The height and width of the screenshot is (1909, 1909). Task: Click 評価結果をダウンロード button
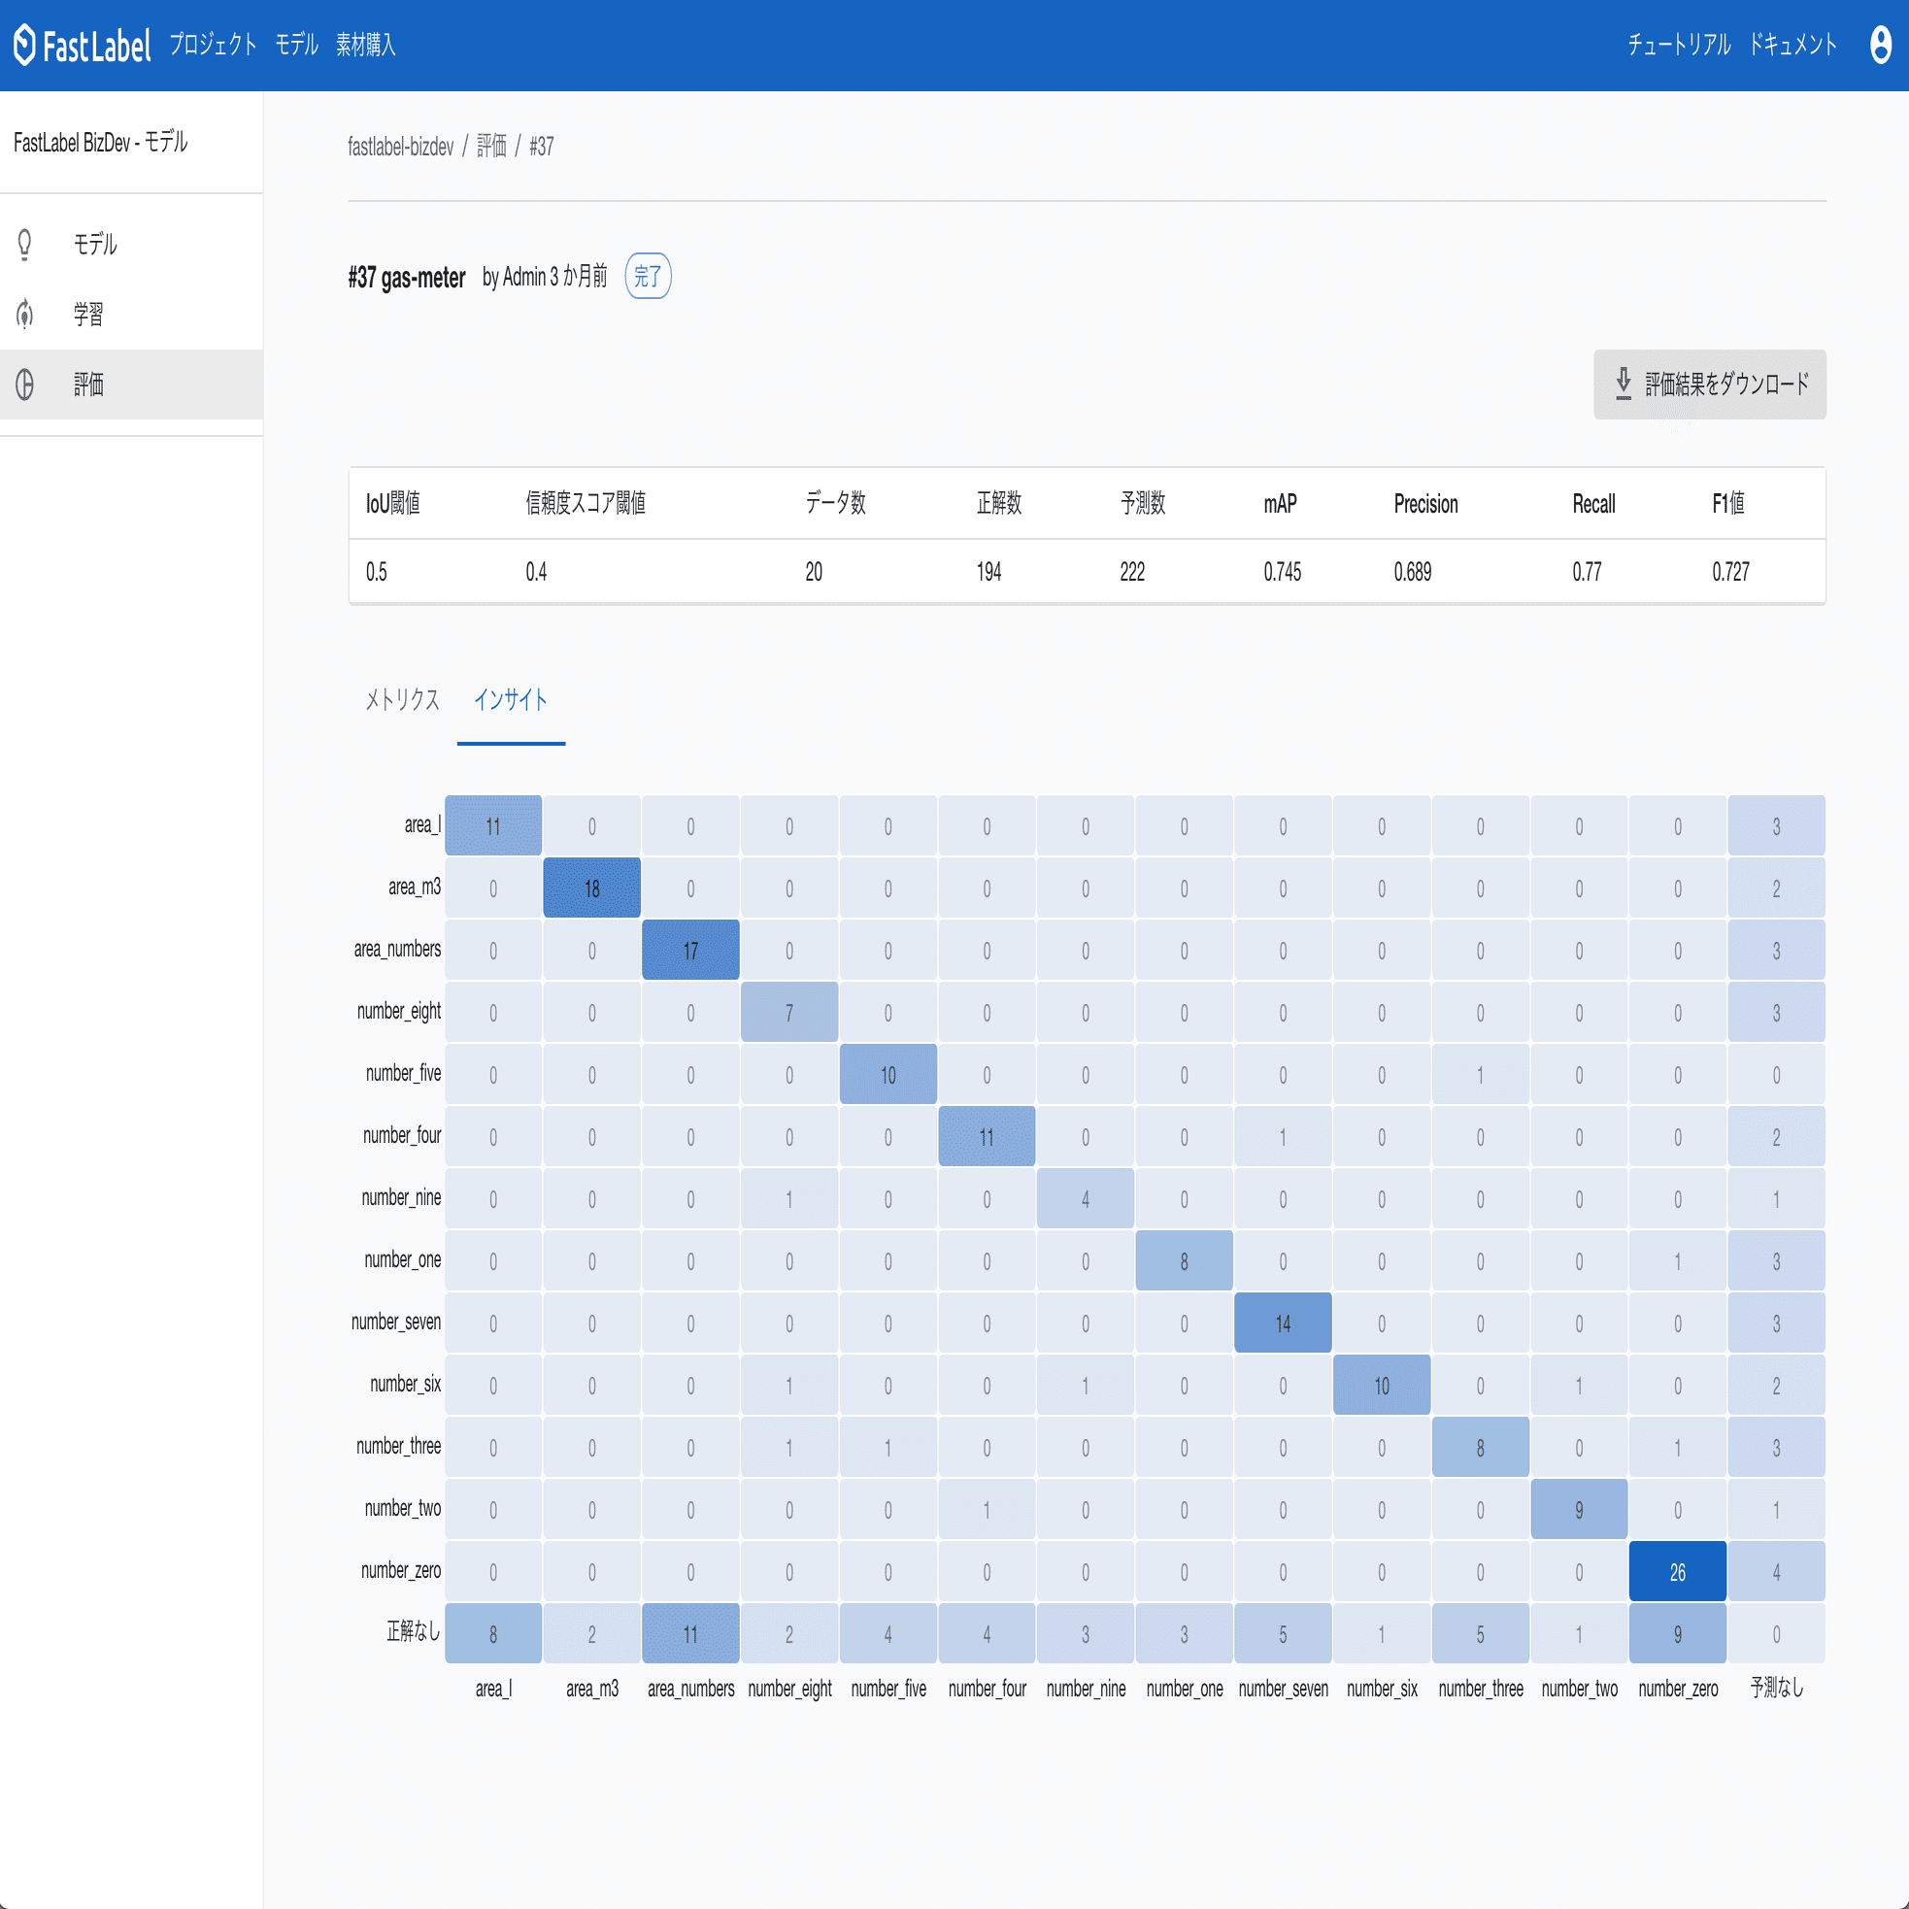click(x=1709, y=385)
